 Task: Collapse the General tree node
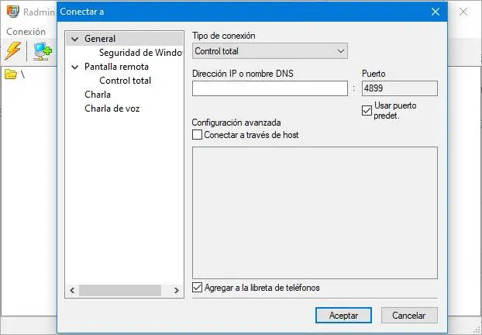[74, 39]
